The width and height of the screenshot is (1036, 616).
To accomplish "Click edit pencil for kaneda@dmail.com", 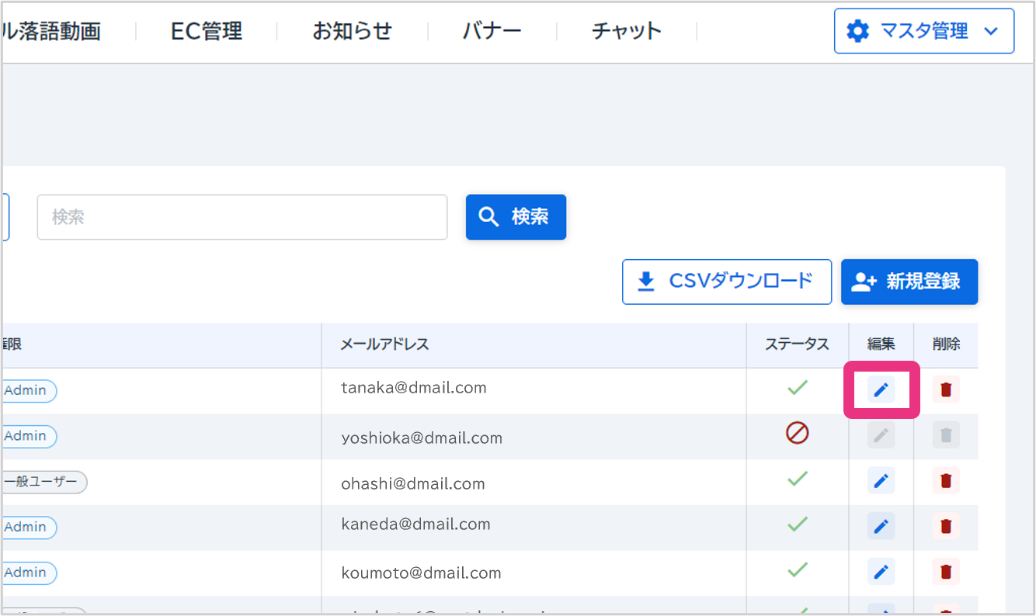I will click(881, 526).
